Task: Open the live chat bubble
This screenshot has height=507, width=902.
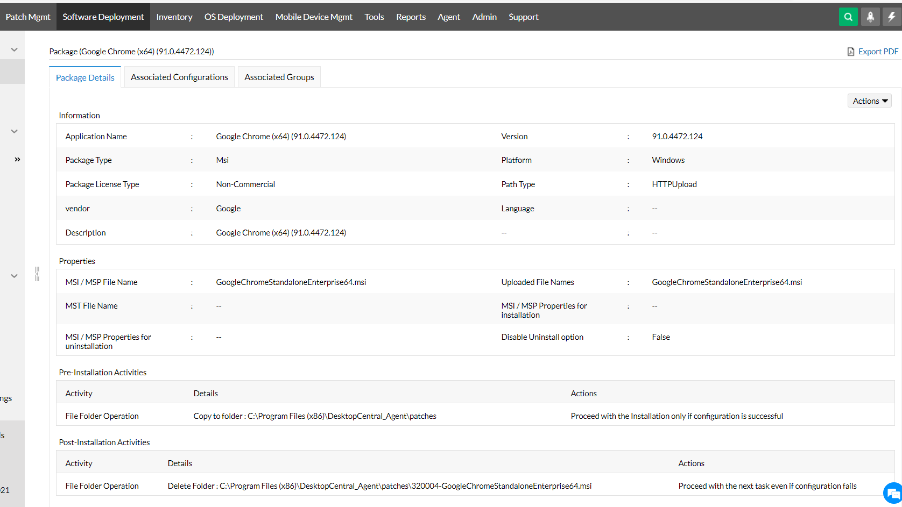Action: point(893,492)
